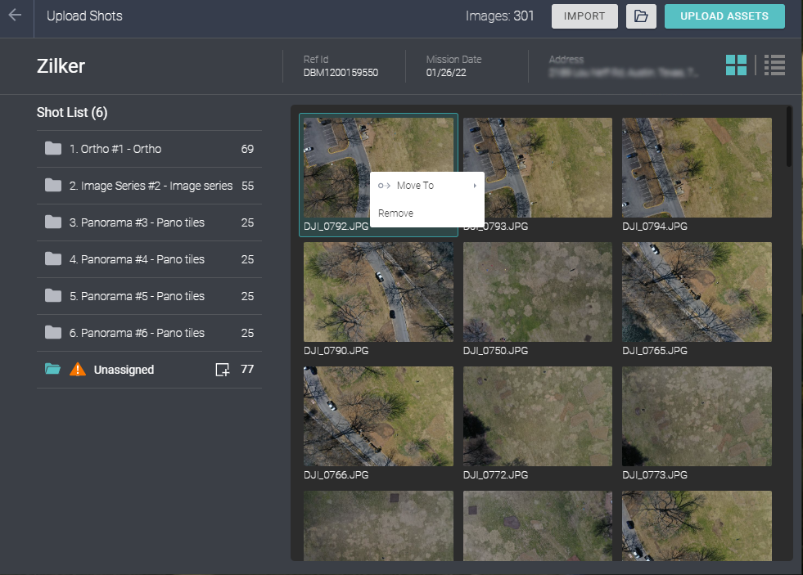This screenshot has width=803, height=575.
Task: Select thumbnail DJI_0766.JPG
Action: [378, 416]
